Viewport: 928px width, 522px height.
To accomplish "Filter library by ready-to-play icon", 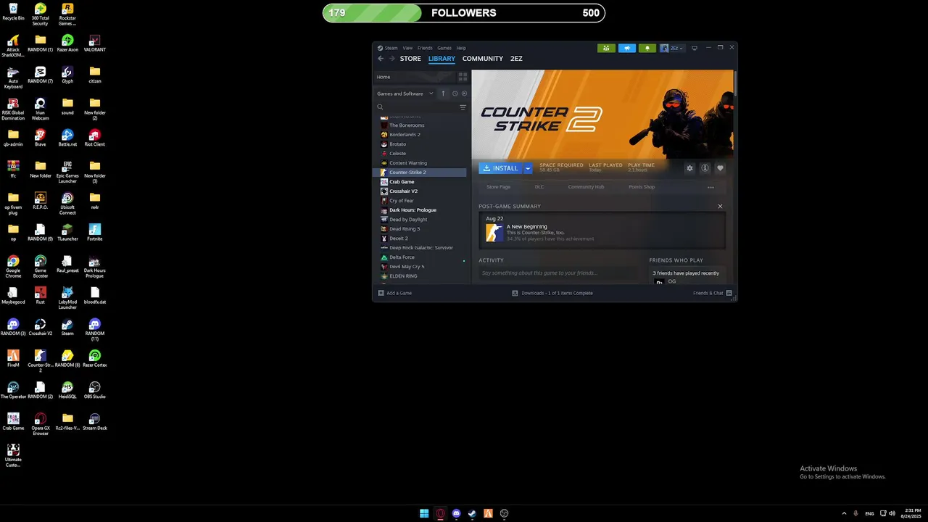I will pyautogui.click(x=464, y=94).
